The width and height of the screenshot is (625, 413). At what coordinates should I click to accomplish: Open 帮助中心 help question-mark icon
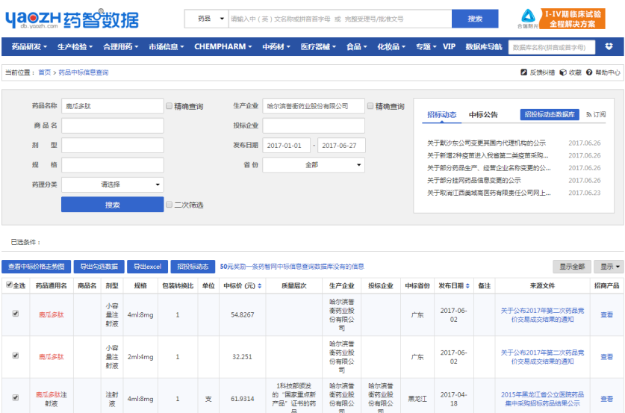589,72
